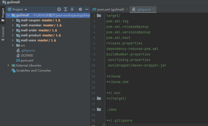This screenshot has height=126, width=208.
Task: Select the src folder in the tree
Action: [x=48, y=45]
